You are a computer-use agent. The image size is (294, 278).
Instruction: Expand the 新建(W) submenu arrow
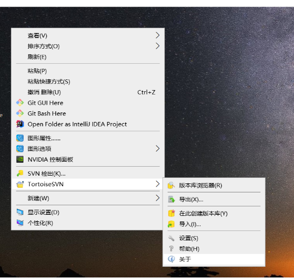click(x=158, y=198)
